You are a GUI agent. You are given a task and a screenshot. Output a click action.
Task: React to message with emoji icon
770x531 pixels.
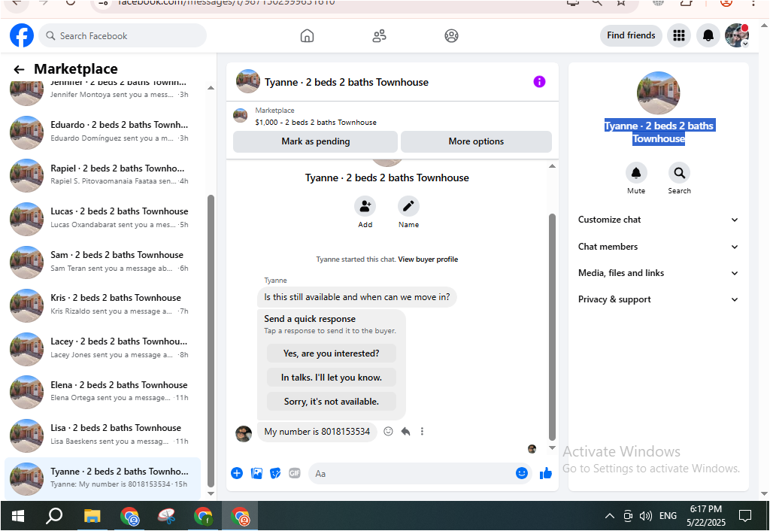(x=388, y=431)
